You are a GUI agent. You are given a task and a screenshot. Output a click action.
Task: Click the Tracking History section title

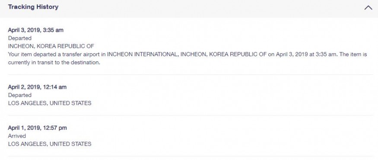[x=33, y=7]
